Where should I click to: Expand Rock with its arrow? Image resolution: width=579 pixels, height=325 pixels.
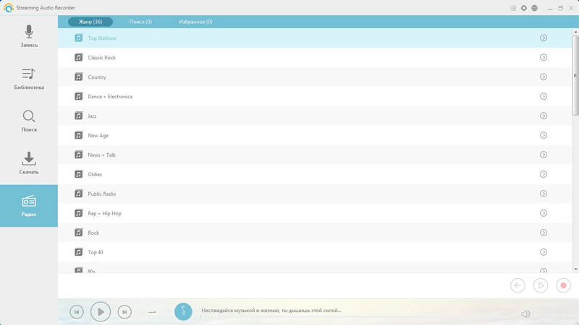click(x=544, y=233)
